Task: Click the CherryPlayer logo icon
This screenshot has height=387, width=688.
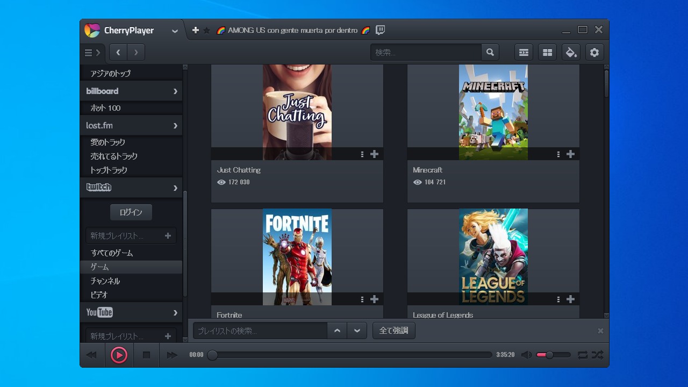Action: 92,31
